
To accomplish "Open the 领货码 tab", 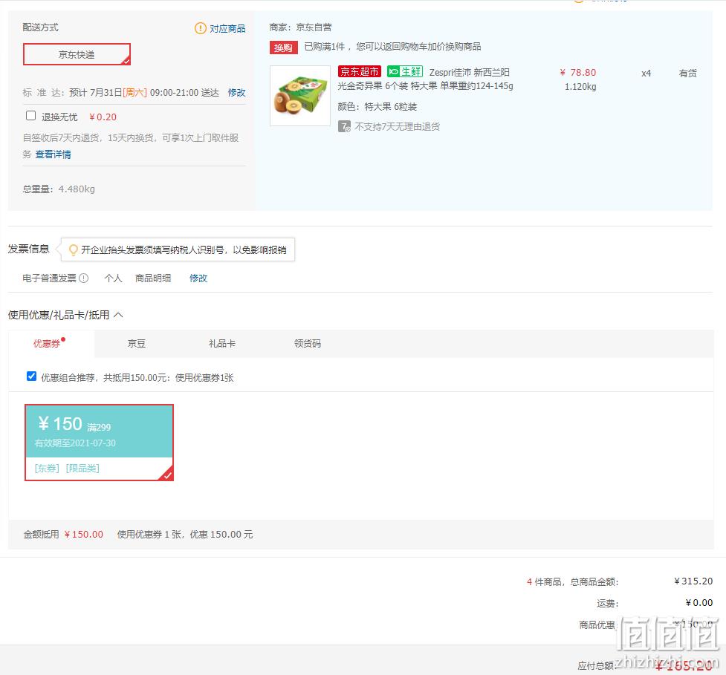I will click(x=308, y=343).
